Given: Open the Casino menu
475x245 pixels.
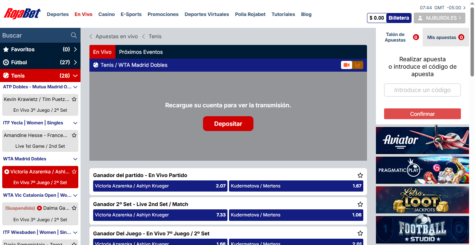Looking at the screenshot, I should pos(107,14).
